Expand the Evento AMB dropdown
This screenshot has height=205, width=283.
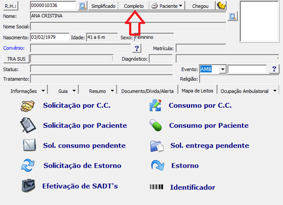pos(222,69)
